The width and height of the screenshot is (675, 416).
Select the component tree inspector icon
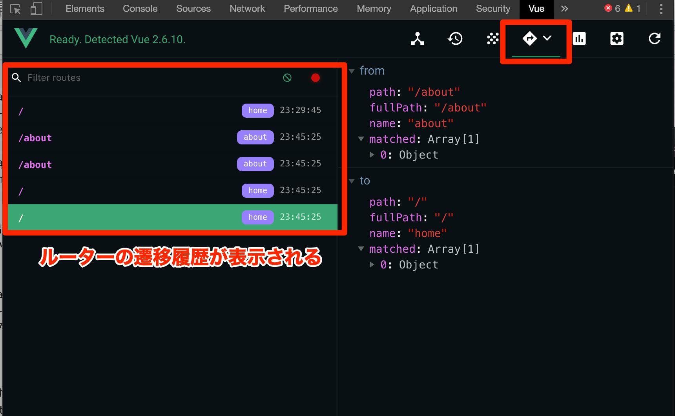coord(417,38)
